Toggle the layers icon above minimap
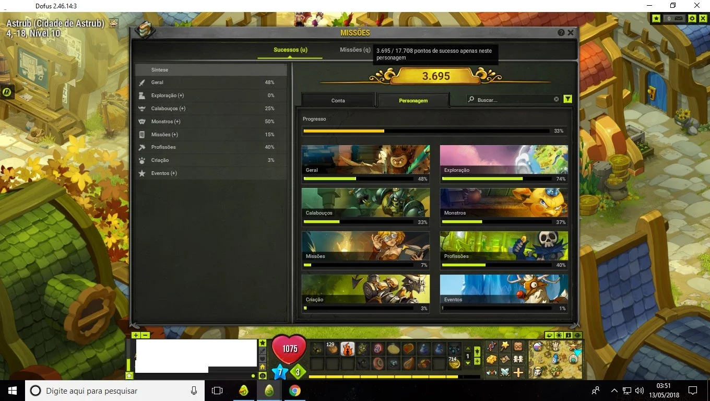710x401 pixels. tap(550, 335)
